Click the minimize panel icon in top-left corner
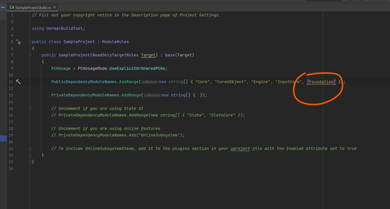 click(3, 7)
